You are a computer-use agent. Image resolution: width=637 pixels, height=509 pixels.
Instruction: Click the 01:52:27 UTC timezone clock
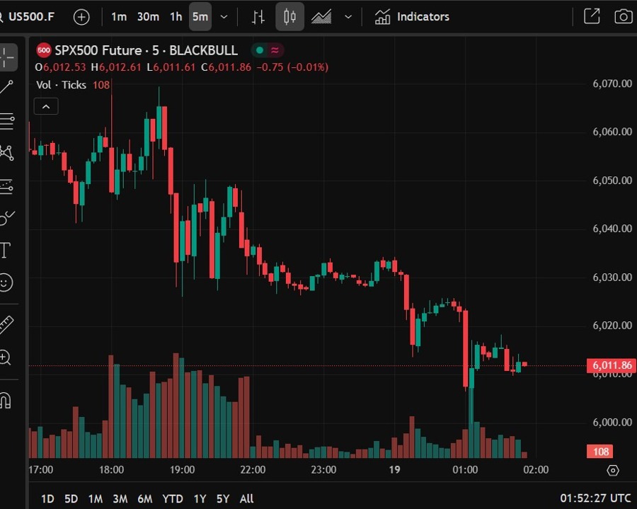[595, 498]
